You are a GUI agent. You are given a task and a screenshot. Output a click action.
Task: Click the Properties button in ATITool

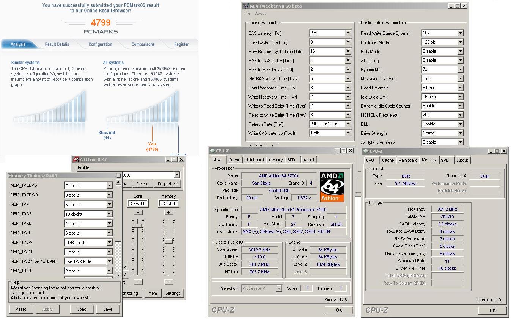pyautogui.click(x=167, y=184)
